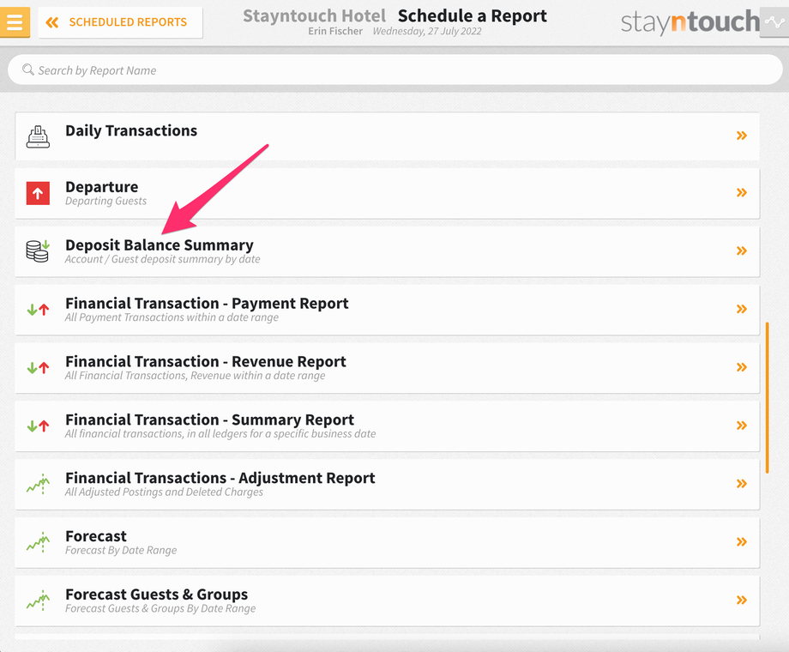789x652 pixels.
Task: Click 'All financial transactions, in all ledgers' subtitle
Action: (x=220, y=434)
